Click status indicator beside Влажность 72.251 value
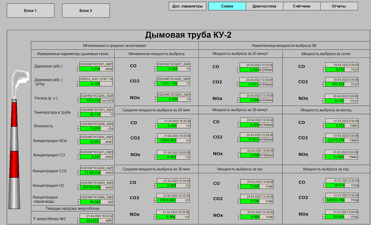 pyautogui.click(x=79, y=129)
